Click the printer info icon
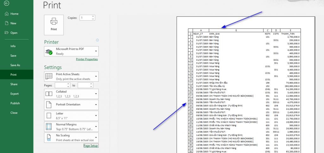The image size is (324, 153). point(97,40)
